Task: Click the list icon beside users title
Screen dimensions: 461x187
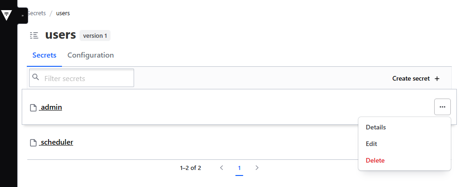Action: pos(34,36)
